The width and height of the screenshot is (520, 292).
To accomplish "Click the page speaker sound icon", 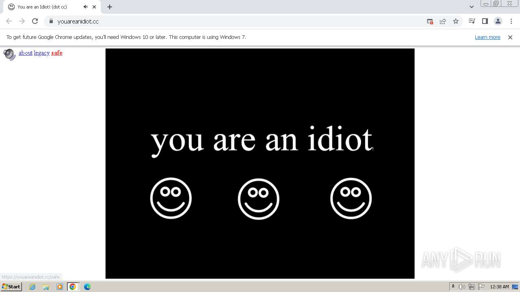I will tap(9, 54).
